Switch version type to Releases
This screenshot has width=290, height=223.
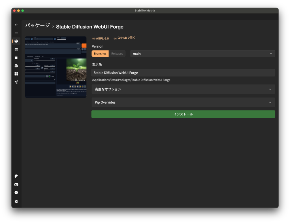(117, 54)
